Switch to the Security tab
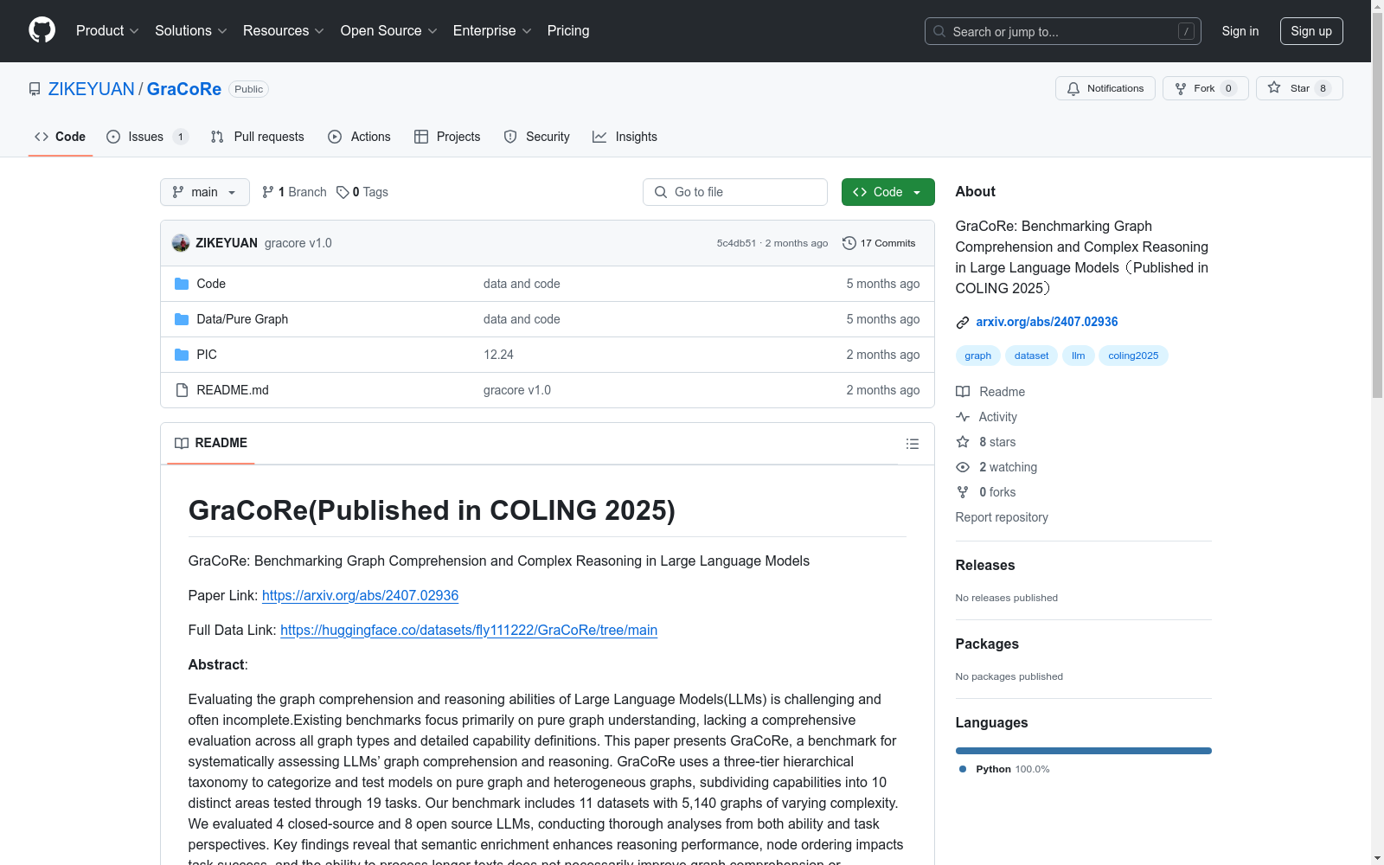Image resolution: width=1384 pixels, height=865 pixels. [x=536, y=137]
